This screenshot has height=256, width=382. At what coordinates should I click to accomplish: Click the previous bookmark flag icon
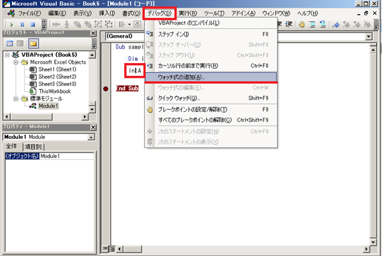tap(357, 24)
